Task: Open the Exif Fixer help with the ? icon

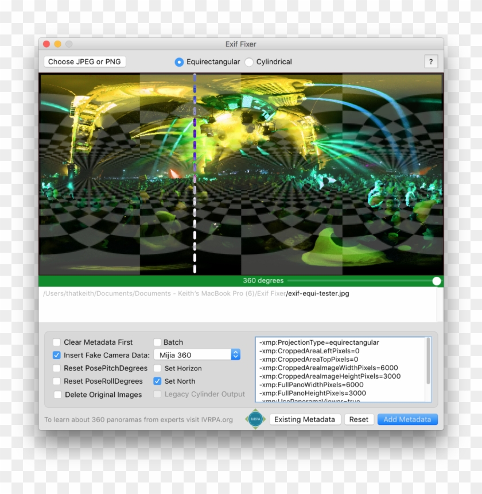Action: [431, 61]
